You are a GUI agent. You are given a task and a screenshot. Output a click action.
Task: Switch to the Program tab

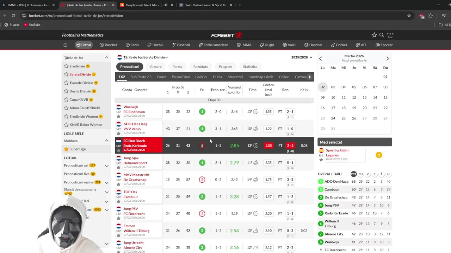[225, 67]
